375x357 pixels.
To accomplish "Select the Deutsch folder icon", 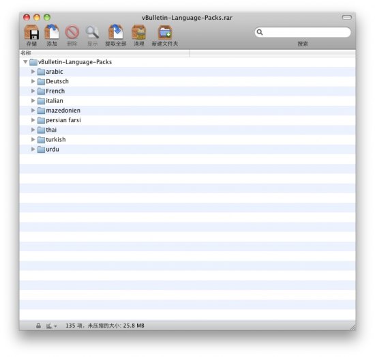I will click(x=41, y=81).
